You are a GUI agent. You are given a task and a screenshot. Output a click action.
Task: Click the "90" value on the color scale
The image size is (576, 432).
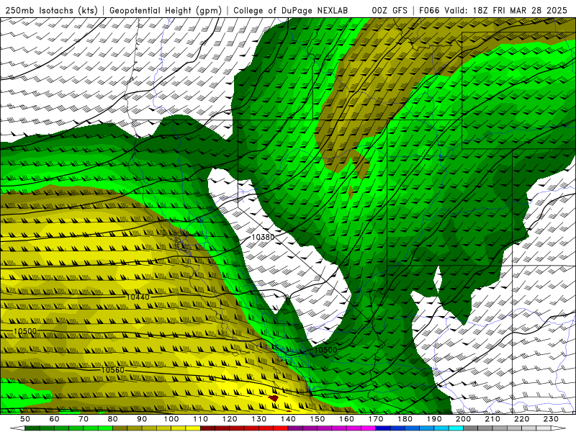[x=142, y=419]
